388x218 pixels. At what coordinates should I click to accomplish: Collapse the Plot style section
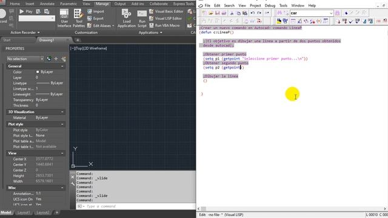click(x=62, y=124)
